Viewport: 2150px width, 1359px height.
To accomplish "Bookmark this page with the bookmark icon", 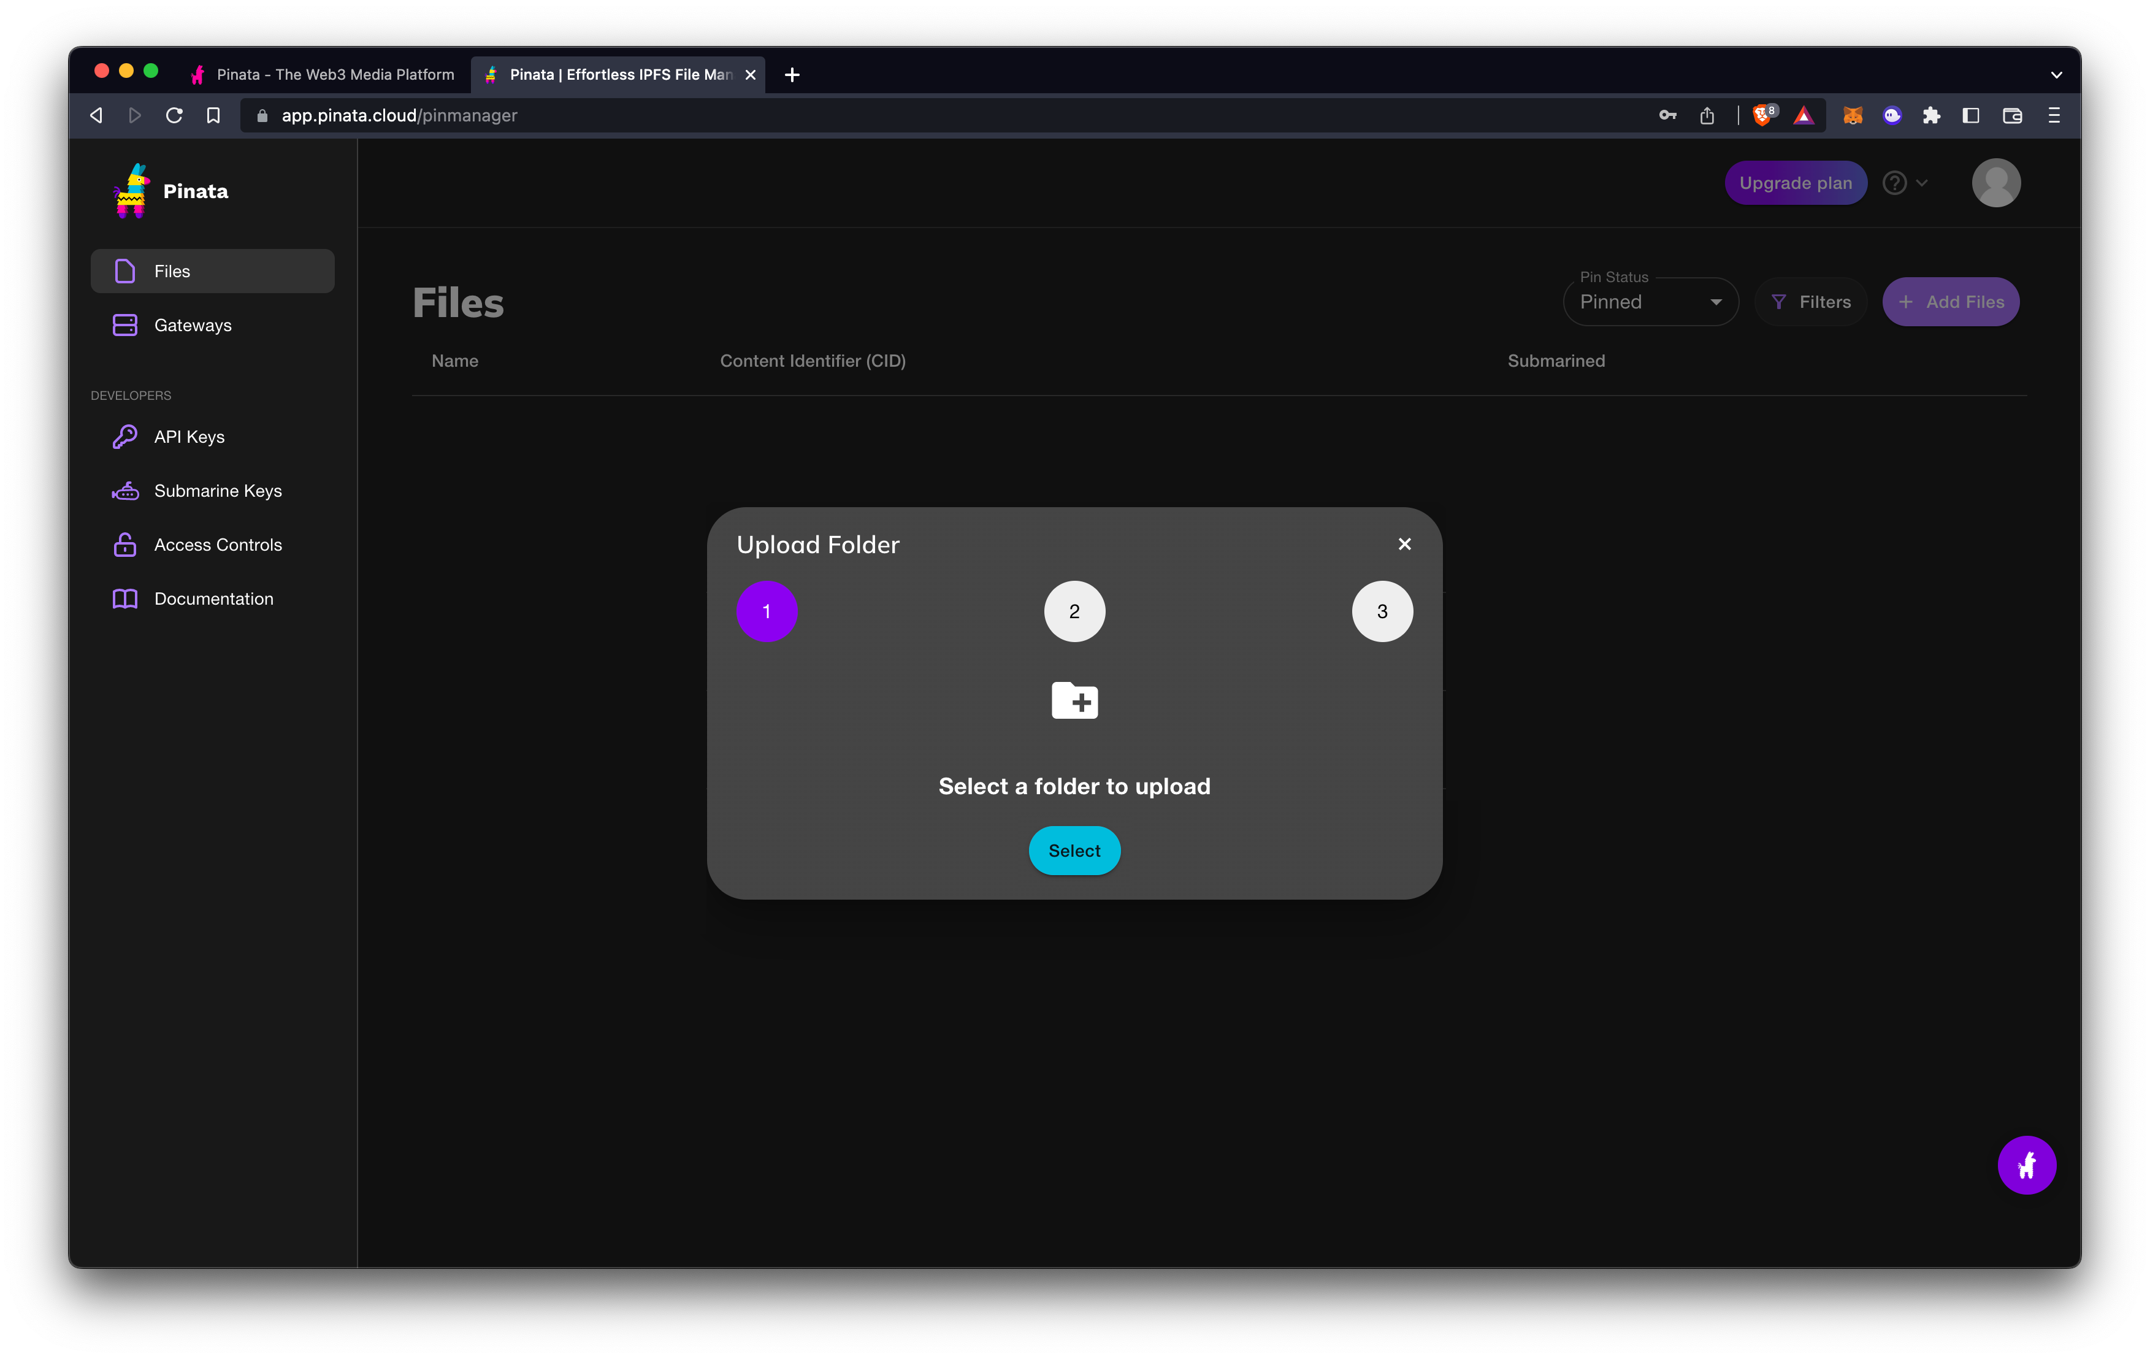I will (213, 115).
